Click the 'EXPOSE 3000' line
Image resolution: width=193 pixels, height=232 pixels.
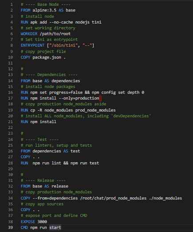tap(34, 222)
